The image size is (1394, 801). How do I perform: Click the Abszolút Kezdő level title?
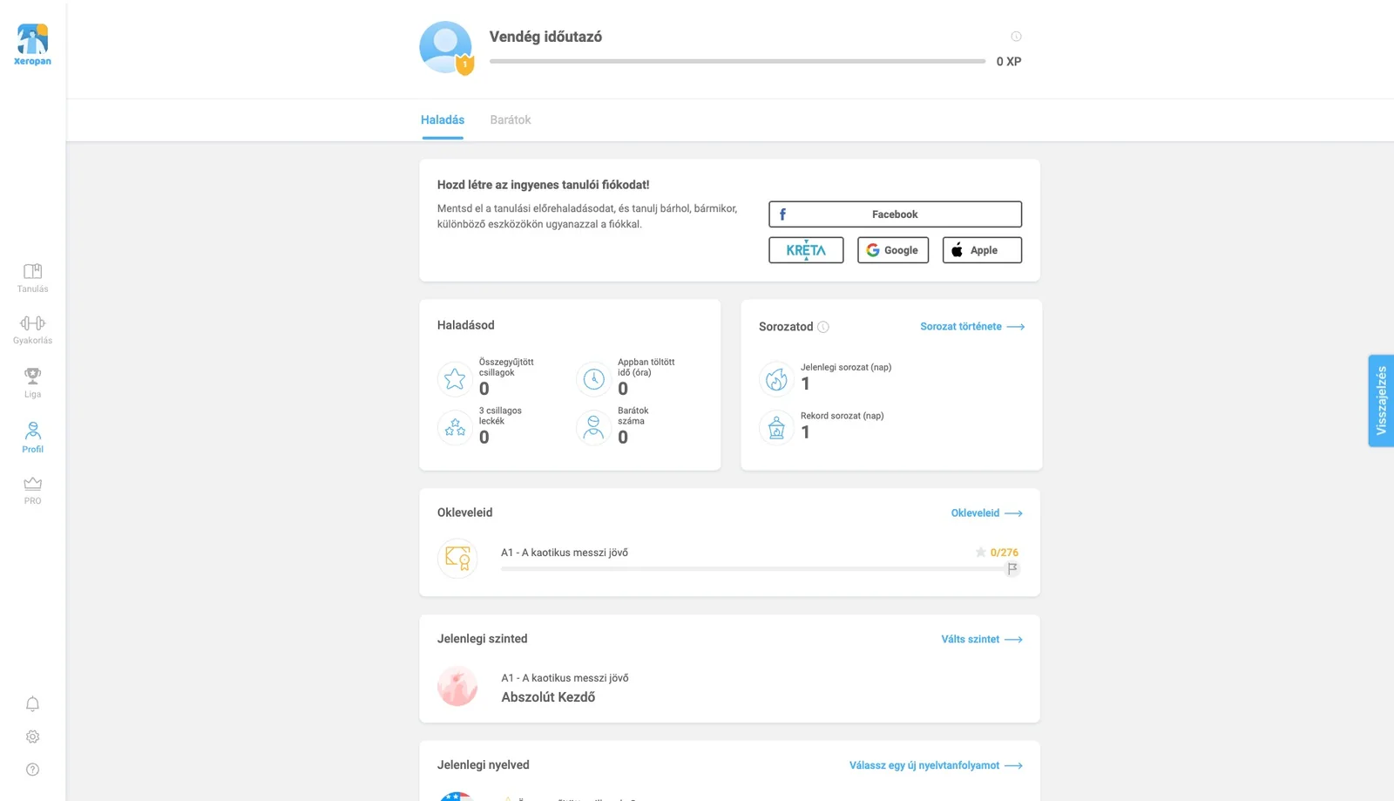click(x=548, y=697)
